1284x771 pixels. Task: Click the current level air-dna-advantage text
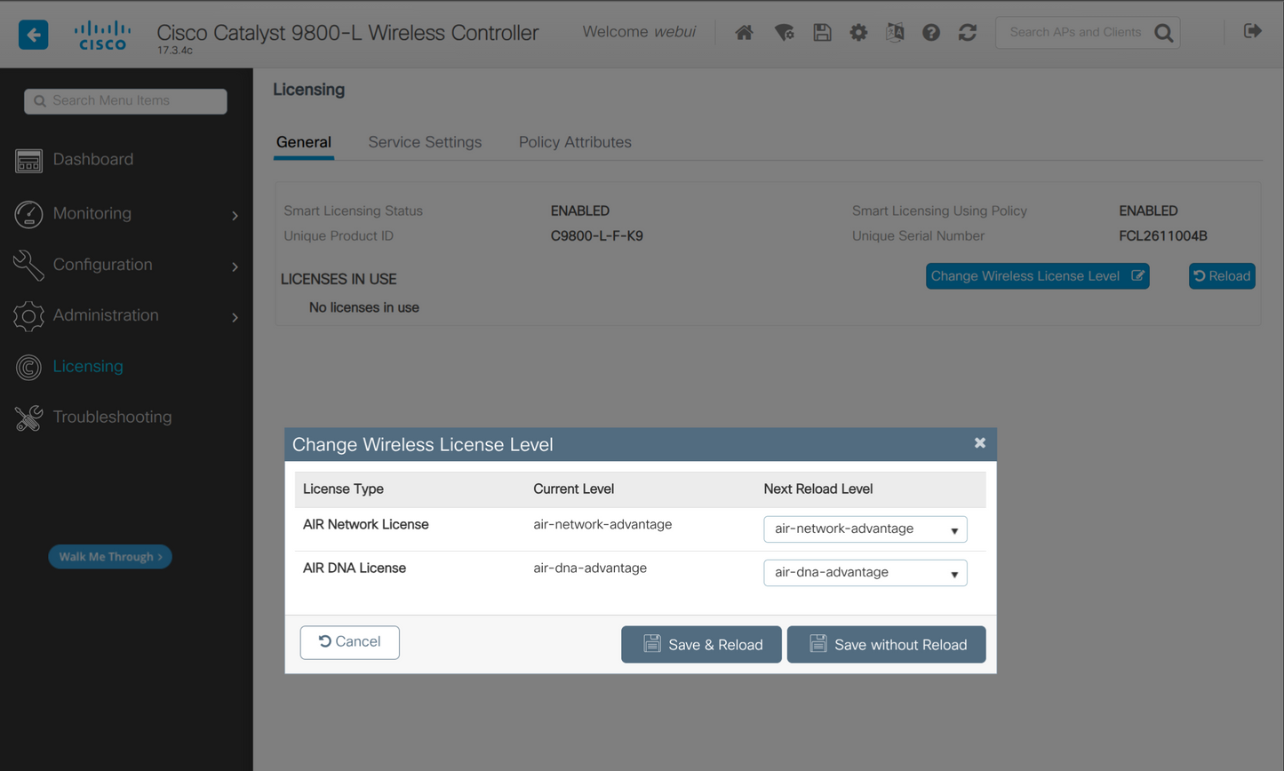[x=590, y=568]
